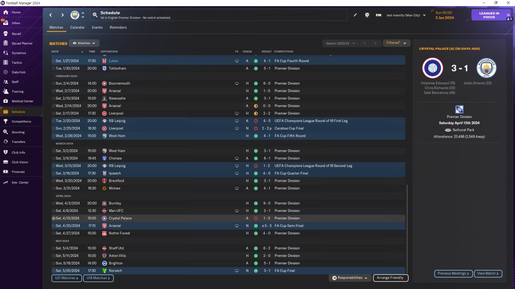This screenshot has height=289, width=515.
Task: Click the matches list vertical scrollbar
Action: coord(407,229)
